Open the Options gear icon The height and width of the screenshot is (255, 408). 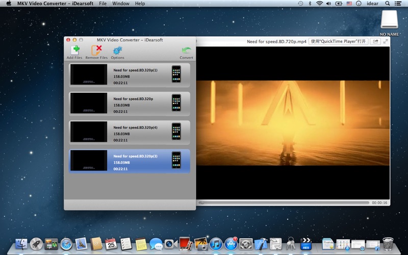coord(118,50)
